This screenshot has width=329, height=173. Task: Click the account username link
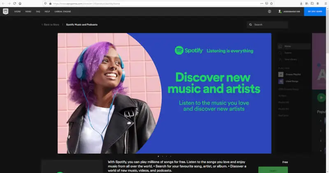(292, 12)
